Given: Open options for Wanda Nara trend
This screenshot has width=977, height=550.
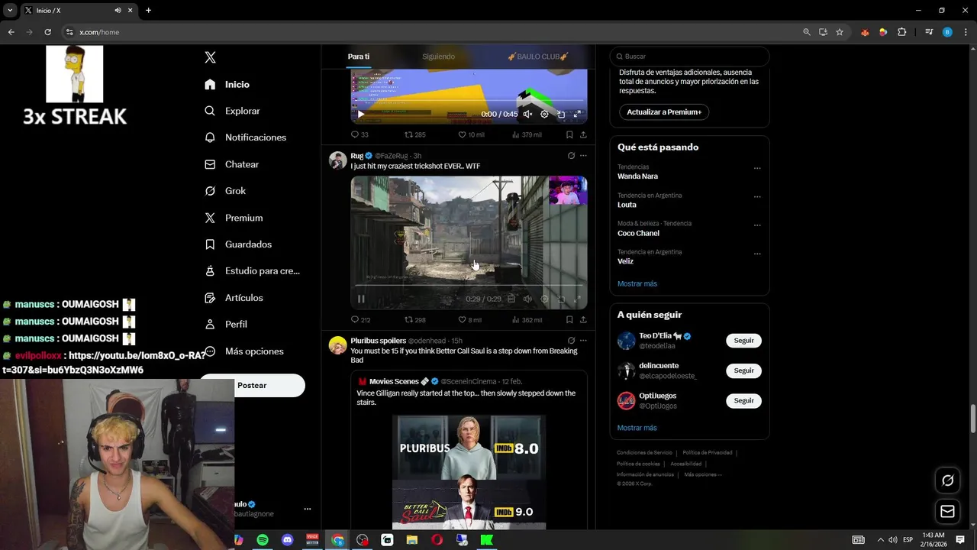Looking at the screenshot, I should pos(757,168).
